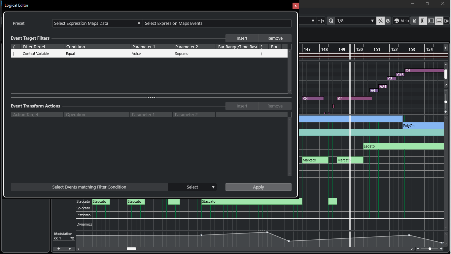Insert a new Event Target Filter
Screen dimensions: 451x254
(242, 38)
